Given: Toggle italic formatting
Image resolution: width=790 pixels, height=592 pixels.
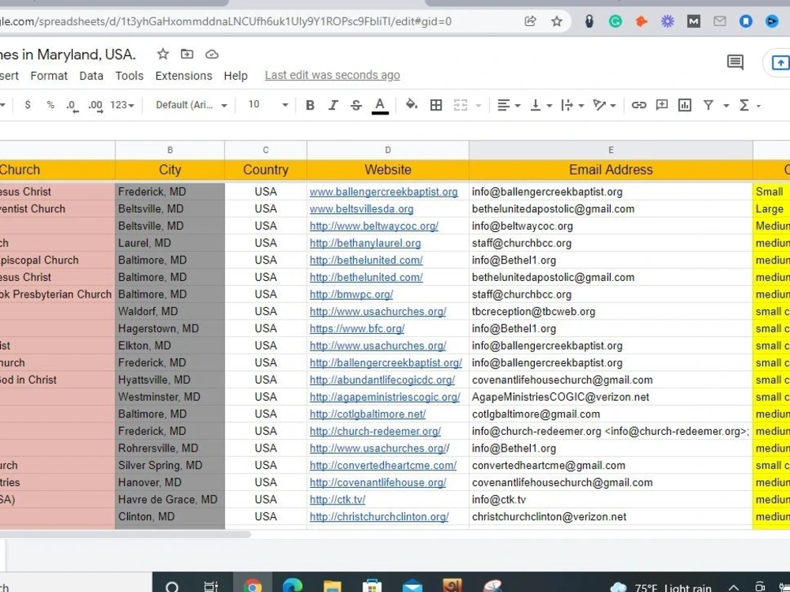Looking at the screenshot, I should tap(333, 105).
